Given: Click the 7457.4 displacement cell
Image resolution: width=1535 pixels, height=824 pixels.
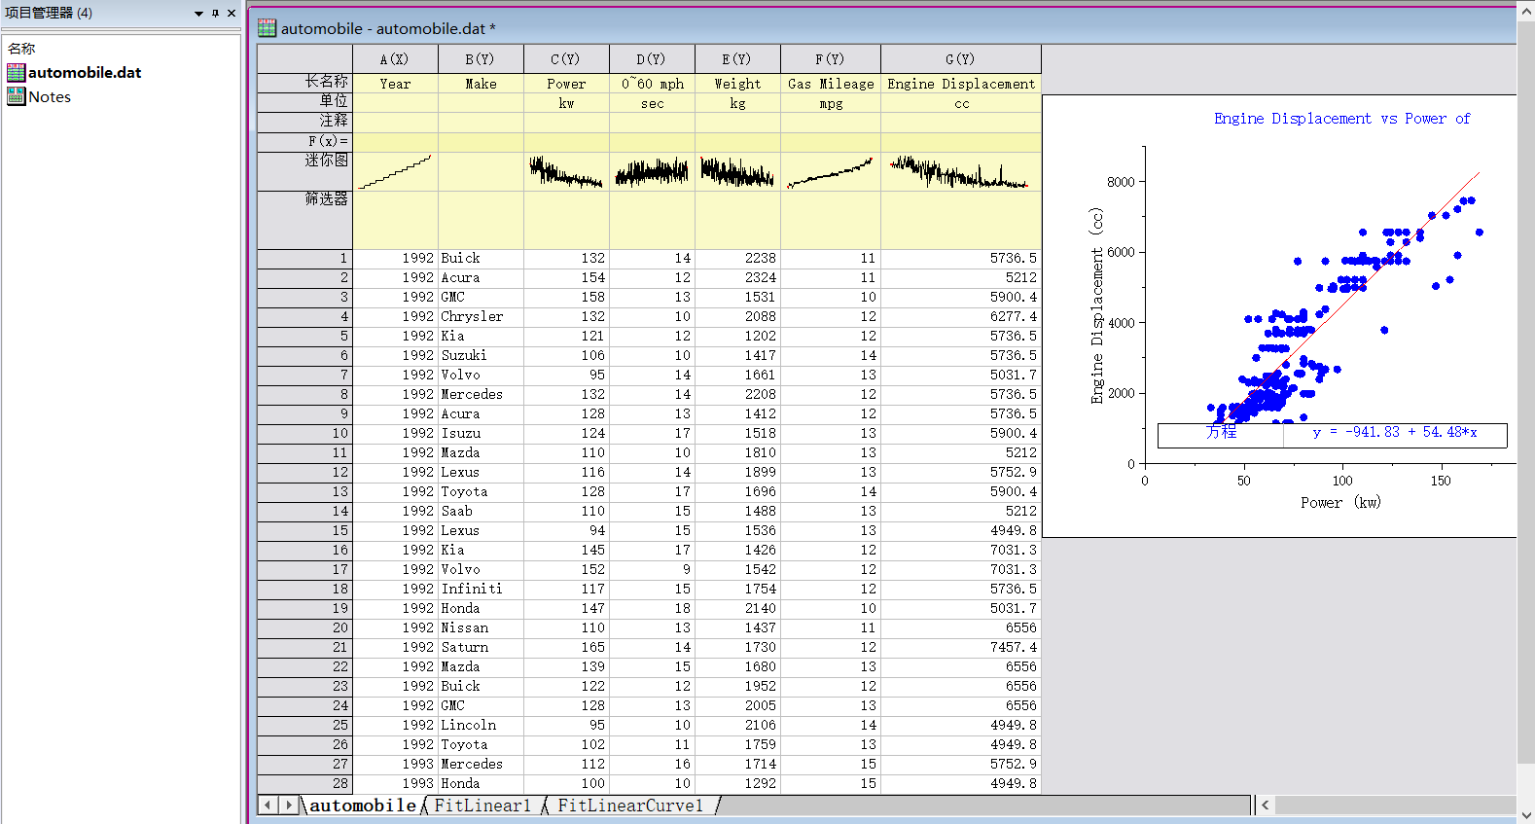Looking at the screenshot, I should 961,648.
